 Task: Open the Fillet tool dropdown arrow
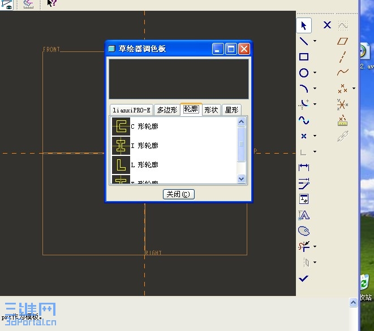click(x=315, y=104)
